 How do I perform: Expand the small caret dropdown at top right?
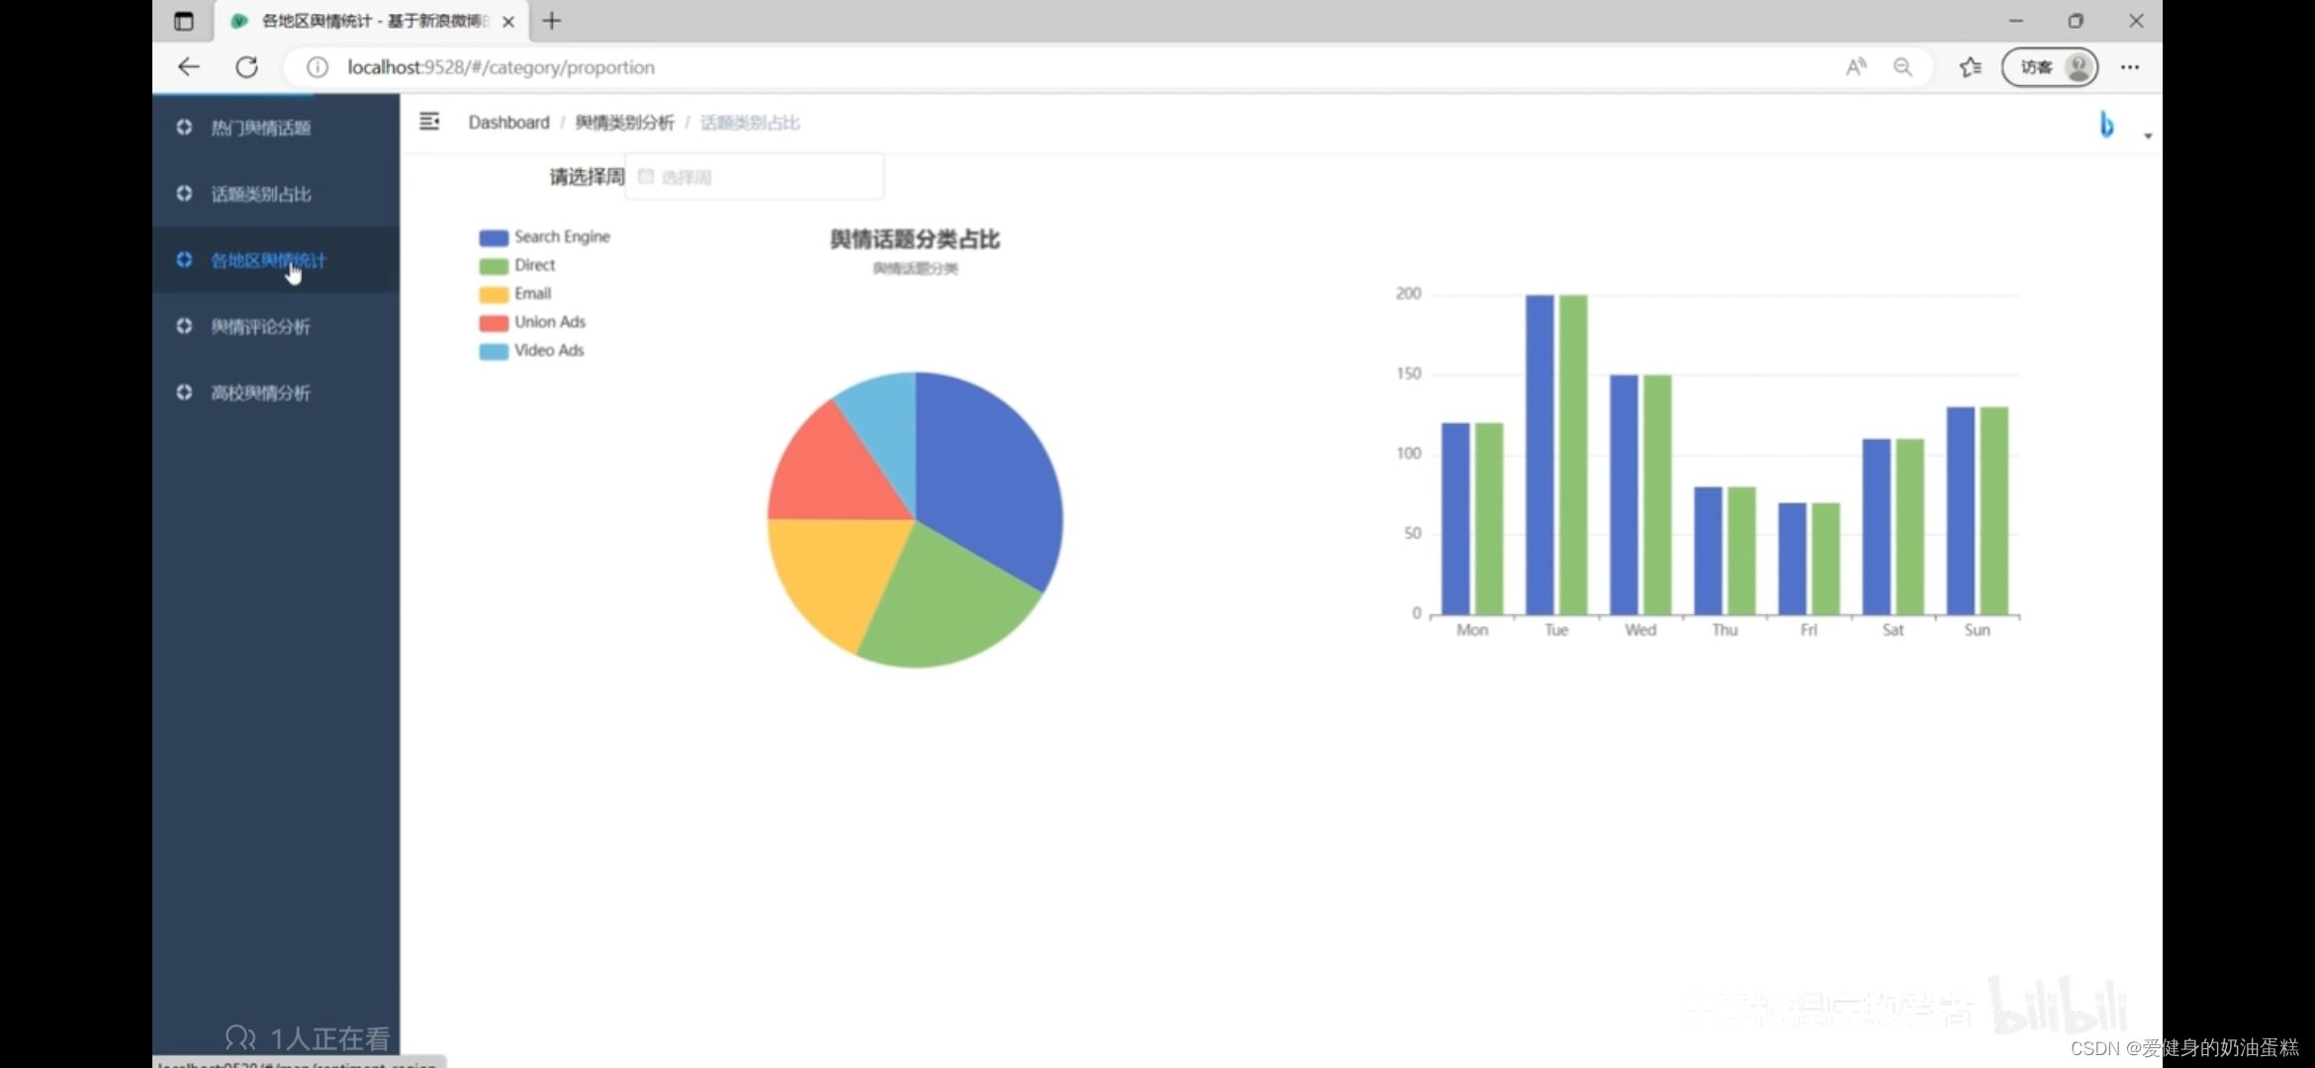click(2148, 135)
